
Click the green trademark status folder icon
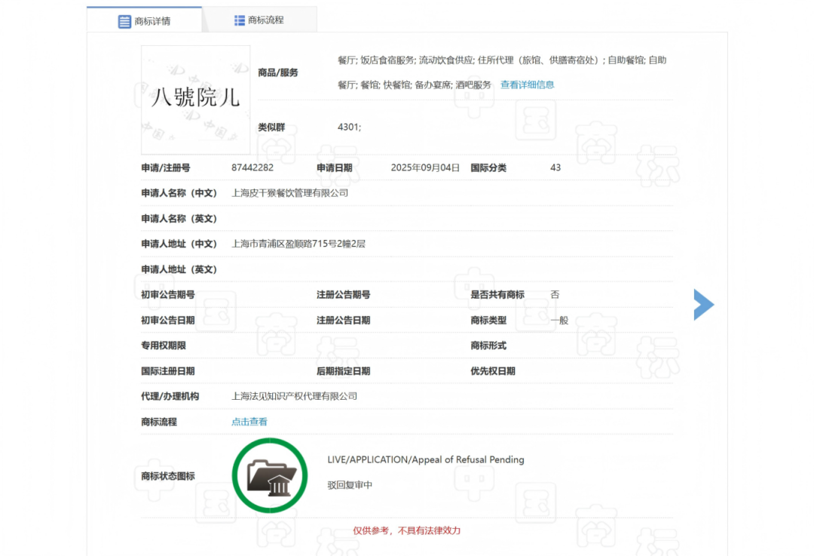coord(270,476)
